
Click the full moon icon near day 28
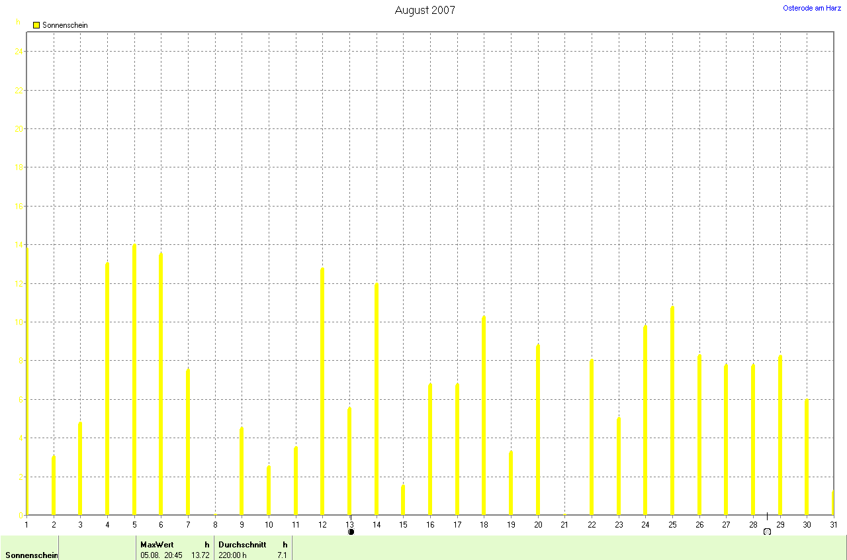767,532
